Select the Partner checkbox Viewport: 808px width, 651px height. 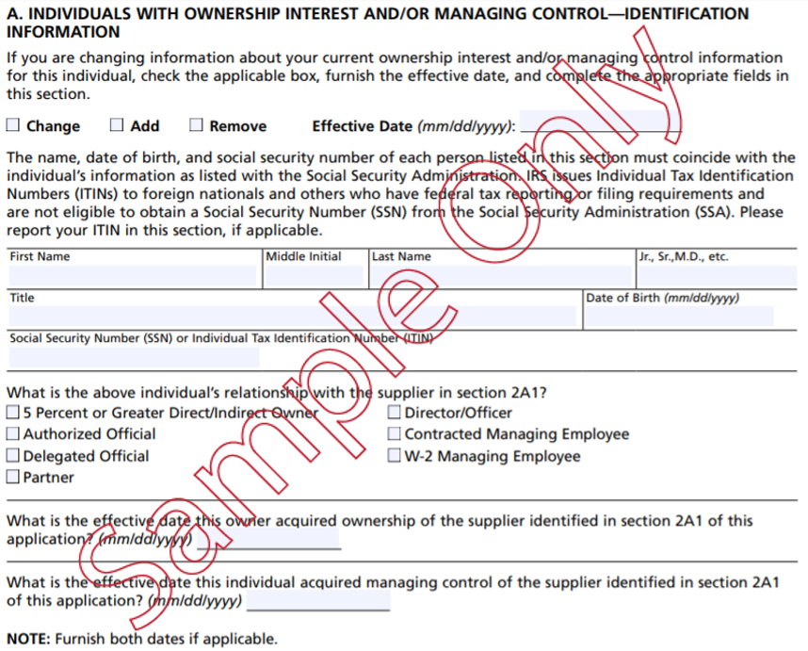click(13, 477)
